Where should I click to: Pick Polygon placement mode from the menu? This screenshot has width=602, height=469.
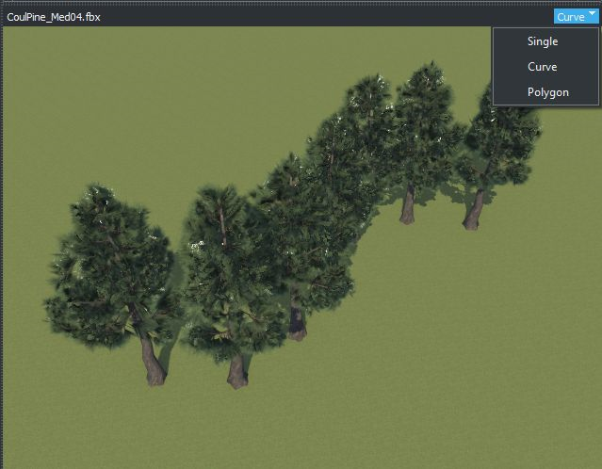pyautogui.click(x=547, y=92)
